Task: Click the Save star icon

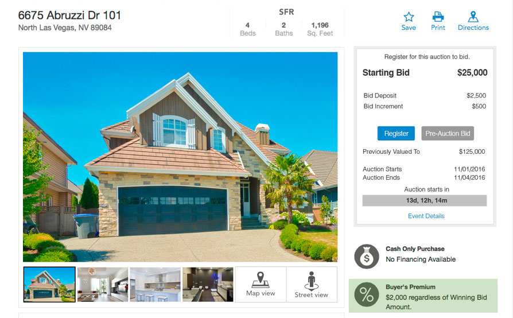Action: [409, 17]
